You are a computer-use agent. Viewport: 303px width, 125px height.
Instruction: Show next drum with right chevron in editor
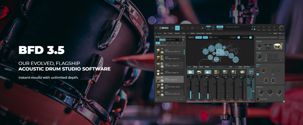point(283,38)
